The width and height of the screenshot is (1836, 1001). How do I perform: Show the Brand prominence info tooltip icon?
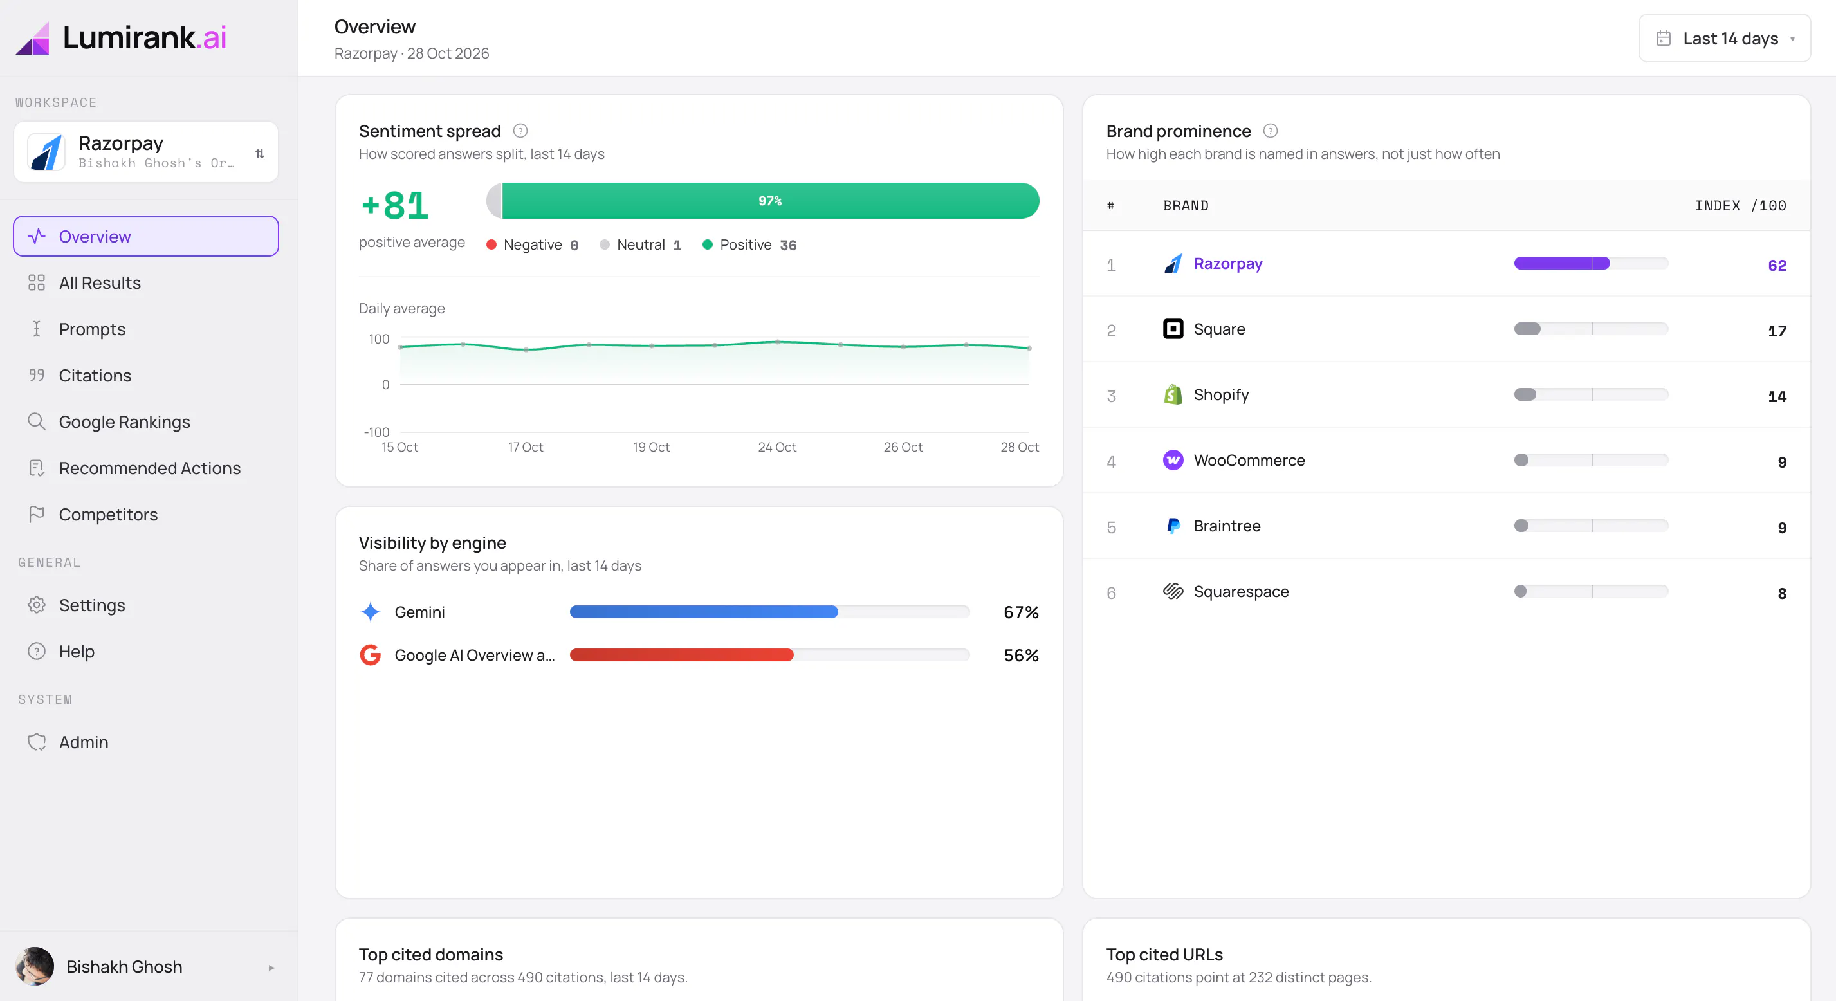tap(1270, 131)
